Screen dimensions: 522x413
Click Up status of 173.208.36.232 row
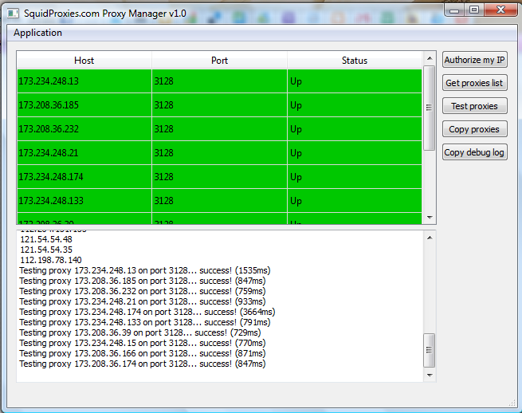pos(355,129)
